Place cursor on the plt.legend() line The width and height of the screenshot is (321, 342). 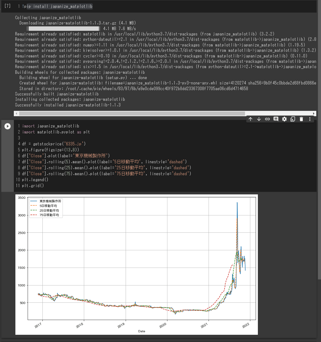(35, 179)
